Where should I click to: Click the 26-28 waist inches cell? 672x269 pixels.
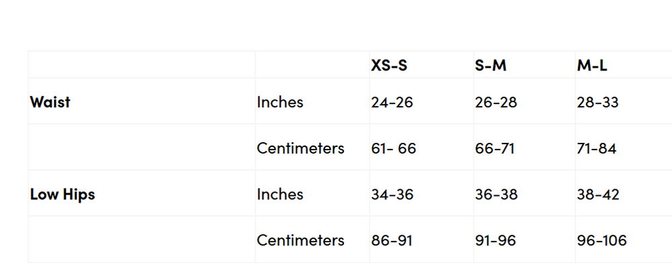coord(496,103)
